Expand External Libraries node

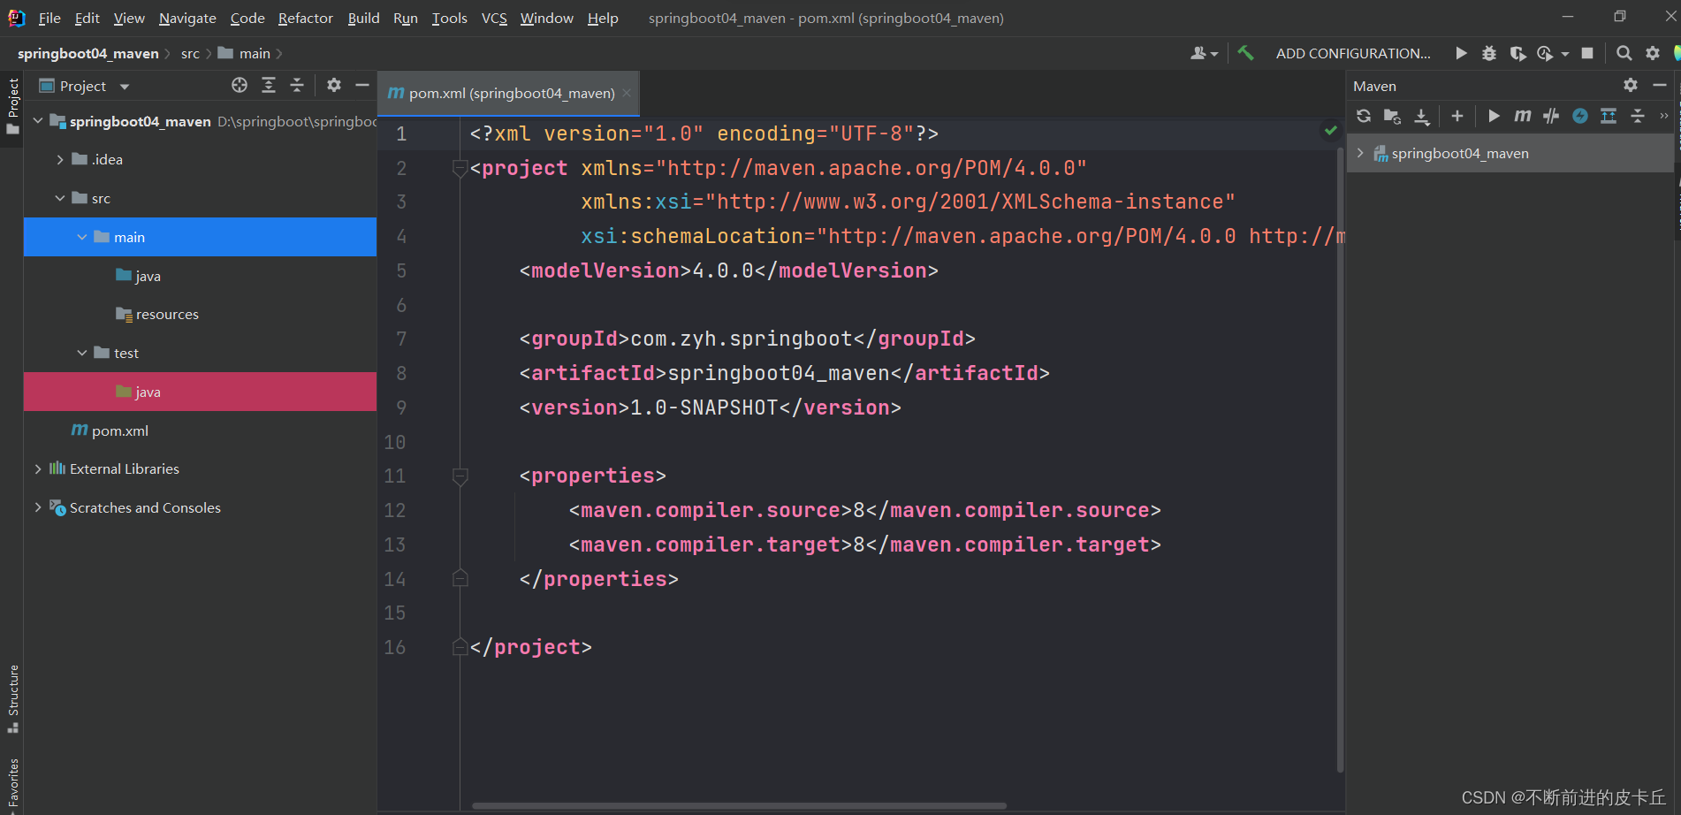38,468
